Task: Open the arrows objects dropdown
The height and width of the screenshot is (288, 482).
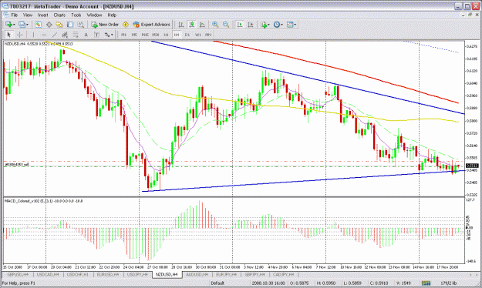Action: tap(109, 35)
